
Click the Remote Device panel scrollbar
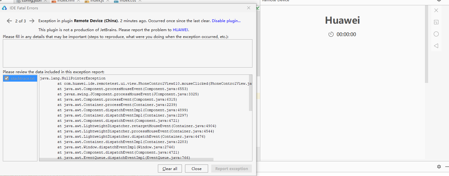pos(427,44)
